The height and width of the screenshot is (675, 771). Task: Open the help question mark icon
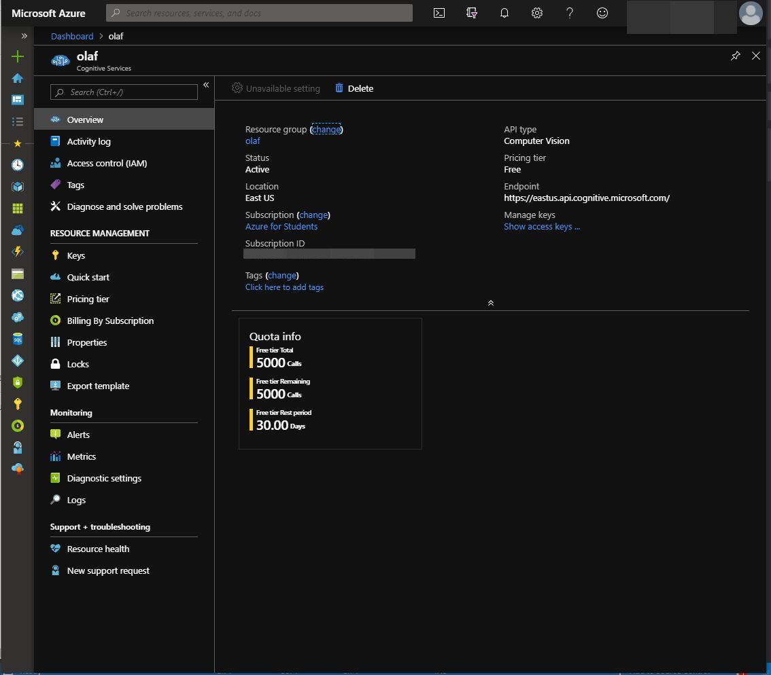(x=569, y=14)
